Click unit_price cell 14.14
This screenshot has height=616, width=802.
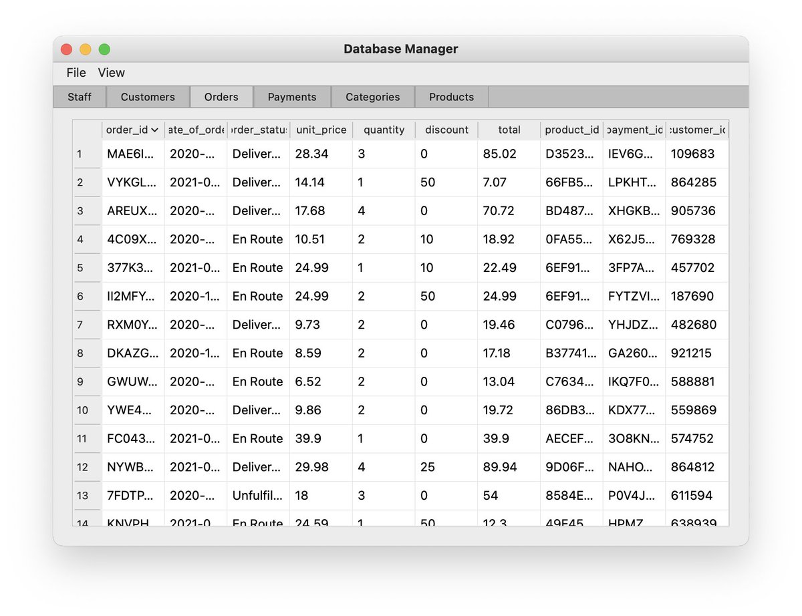pos(321,182)
